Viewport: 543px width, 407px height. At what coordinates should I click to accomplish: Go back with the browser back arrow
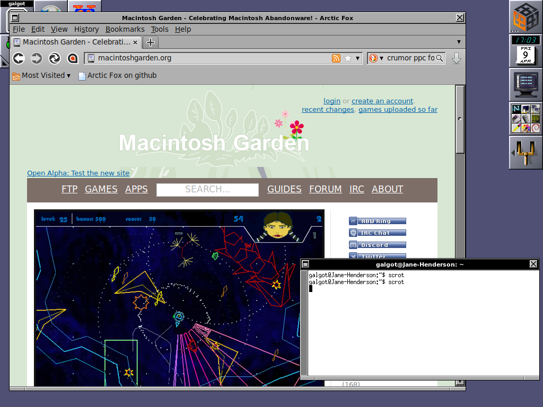pos(19,58)
